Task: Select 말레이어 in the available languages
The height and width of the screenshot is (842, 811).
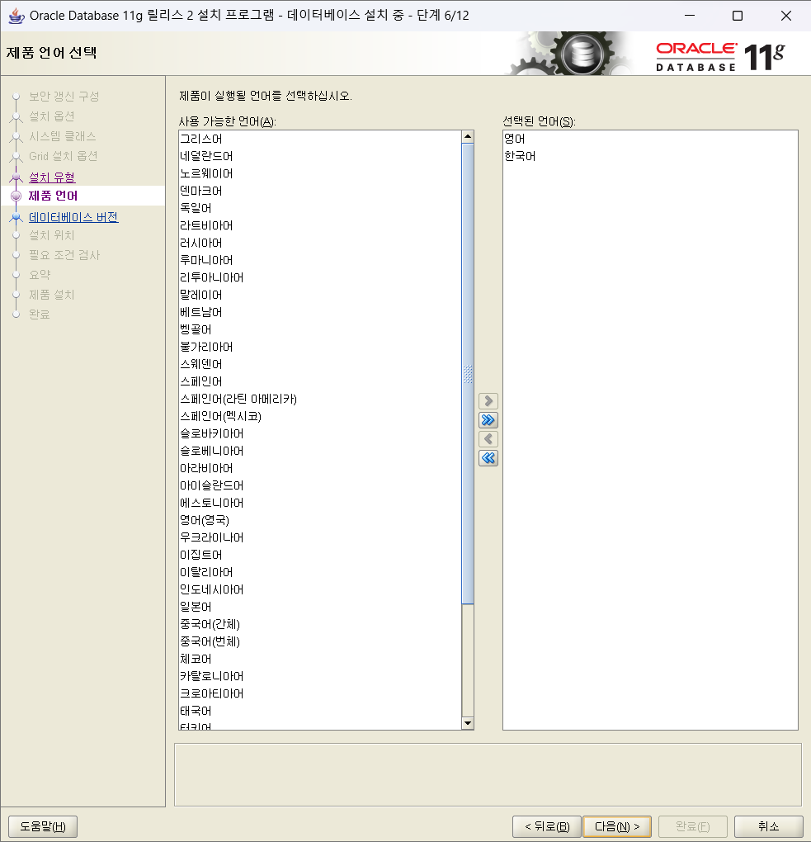Action: click(x=320, y=295)
